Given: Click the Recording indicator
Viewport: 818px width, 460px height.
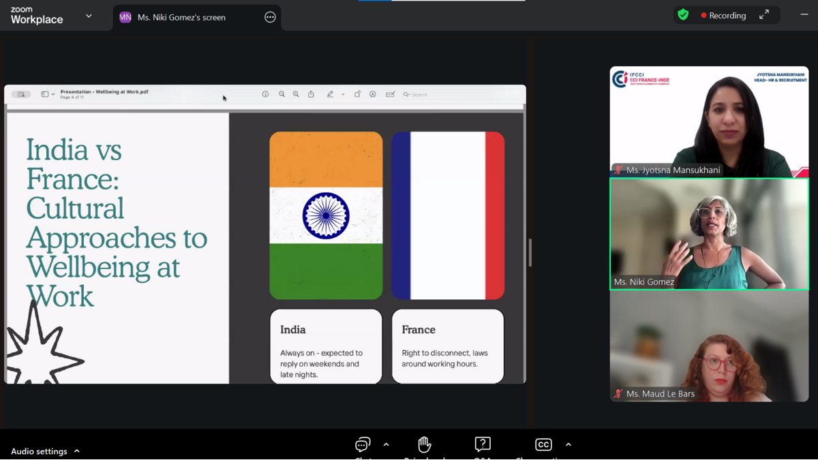Looking at the screenshot, I should [x=723, y=15].
